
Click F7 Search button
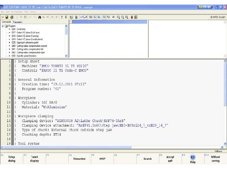148,159
